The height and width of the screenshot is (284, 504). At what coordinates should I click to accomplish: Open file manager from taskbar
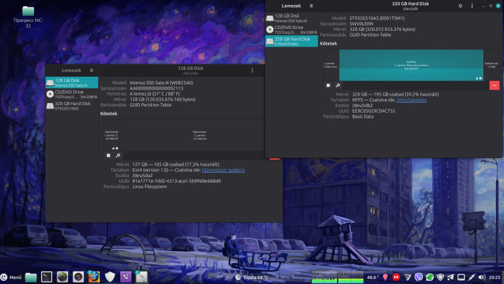[x=31, y=277]
